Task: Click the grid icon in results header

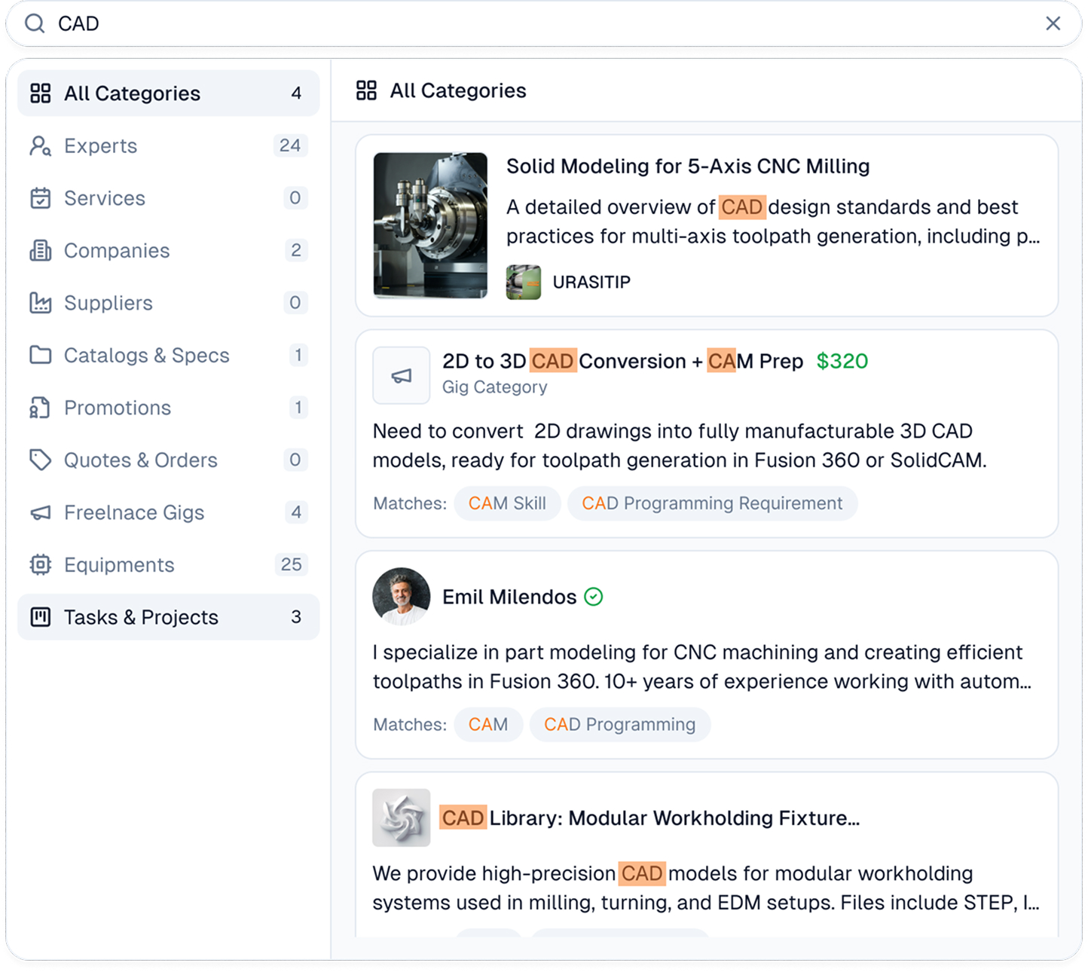Action: click(x=367, y=90)
